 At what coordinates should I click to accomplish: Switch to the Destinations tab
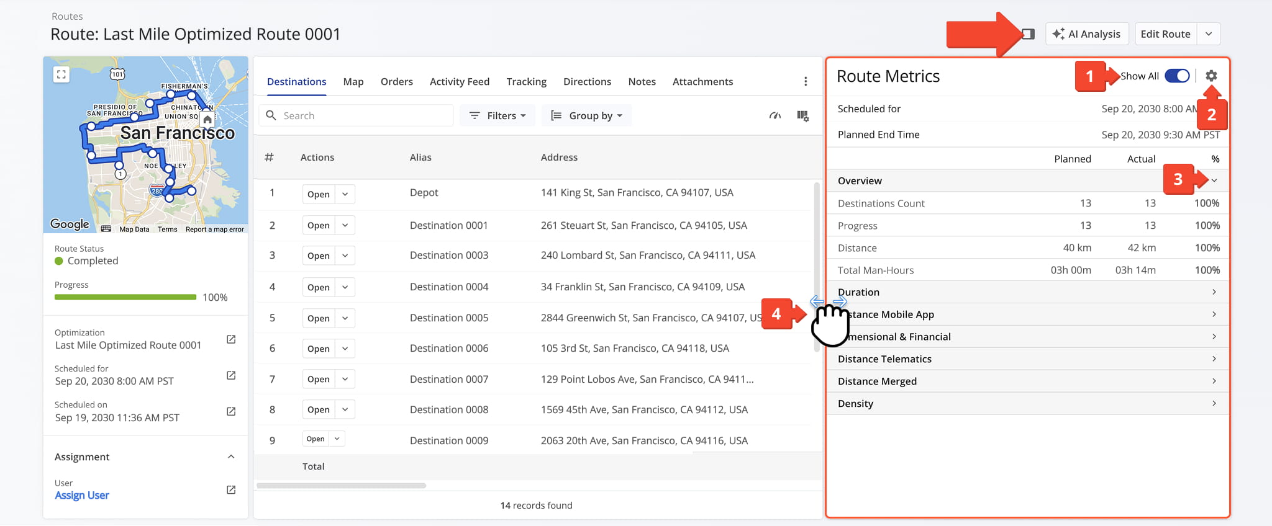(296, 81)
